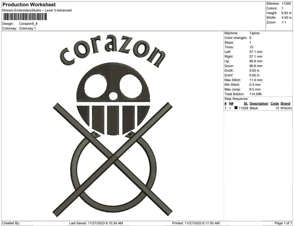Screen dimensions: 294x226
Task: Click the Created By label
Action: click(x=11, y=223)
